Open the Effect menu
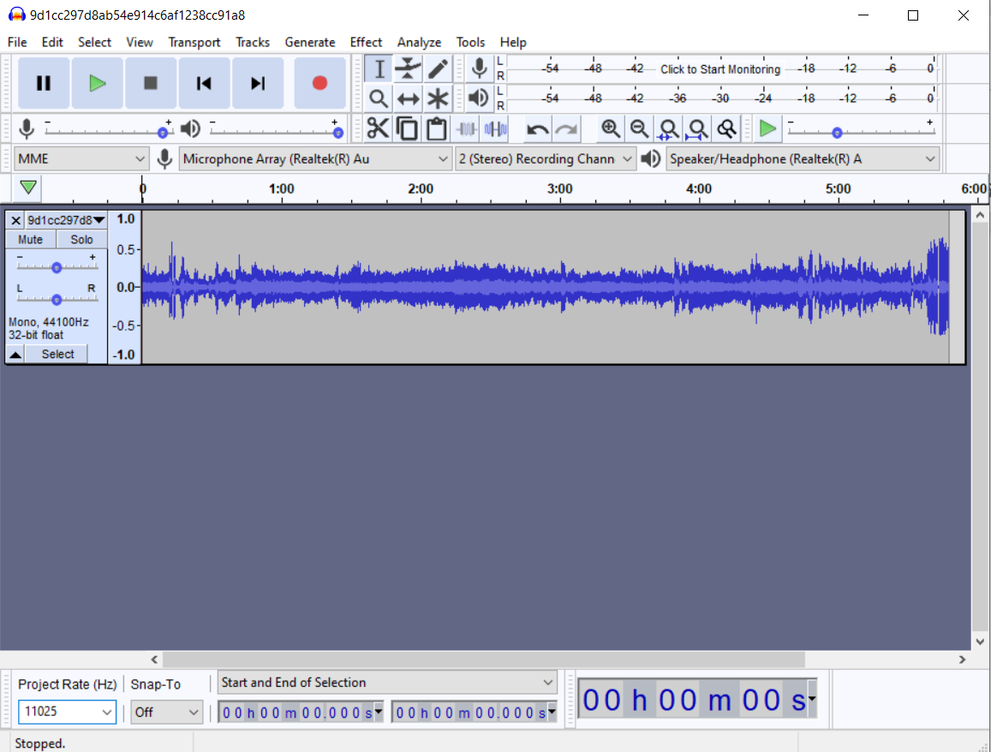Viewport: 991px width, 752px height. (x=366, y=42)
